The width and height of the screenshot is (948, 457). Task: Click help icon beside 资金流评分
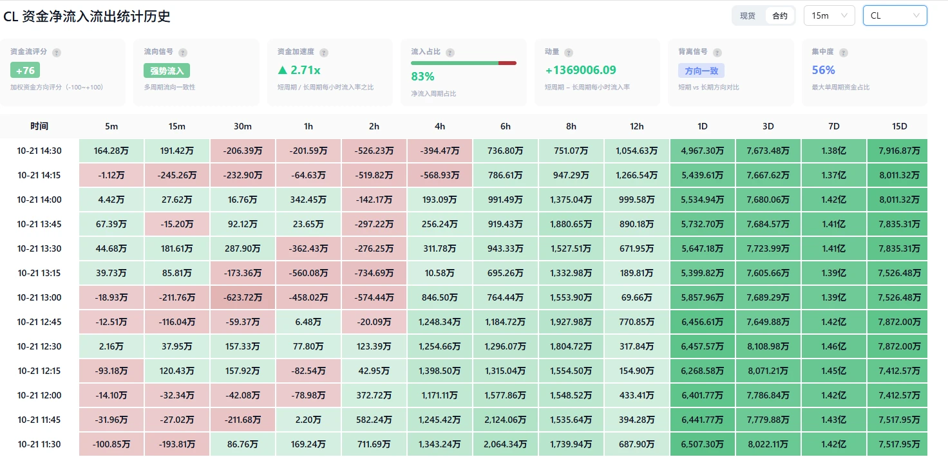pos(57,53)
